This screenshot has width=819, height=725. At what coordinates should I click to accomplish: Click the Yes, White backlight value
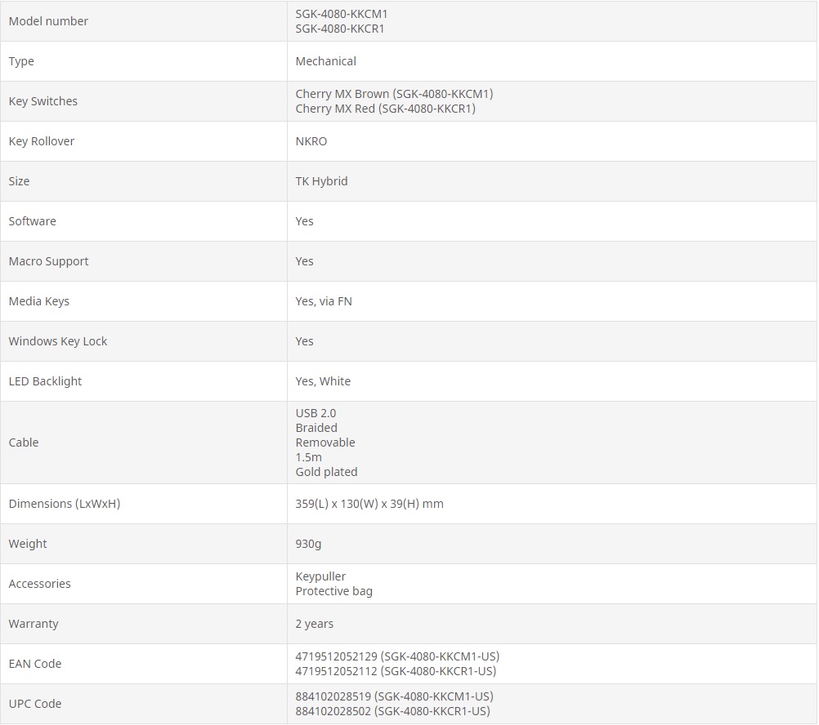click(323, 381)
